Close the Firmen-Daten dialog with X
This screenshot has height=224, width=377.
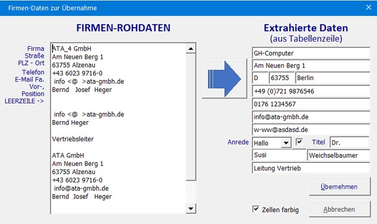(x=369, y=7)
